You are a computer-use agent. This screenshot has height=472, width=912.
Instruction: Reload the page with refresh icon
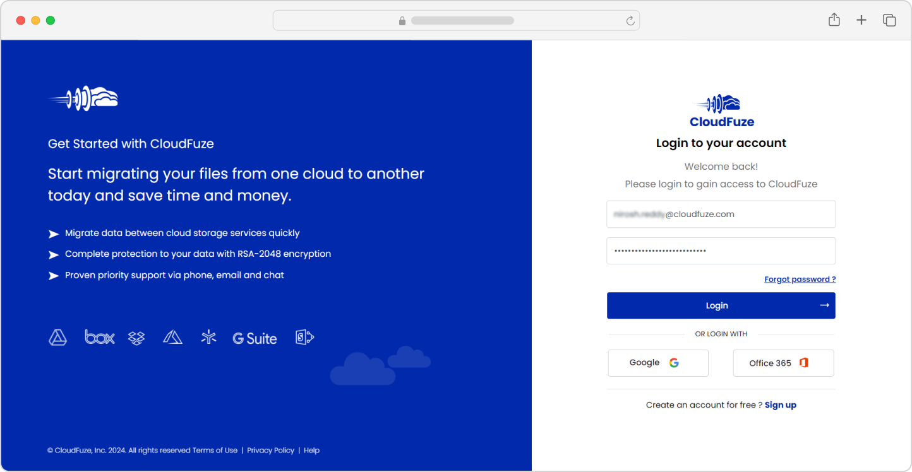click(x=630, y=21)
